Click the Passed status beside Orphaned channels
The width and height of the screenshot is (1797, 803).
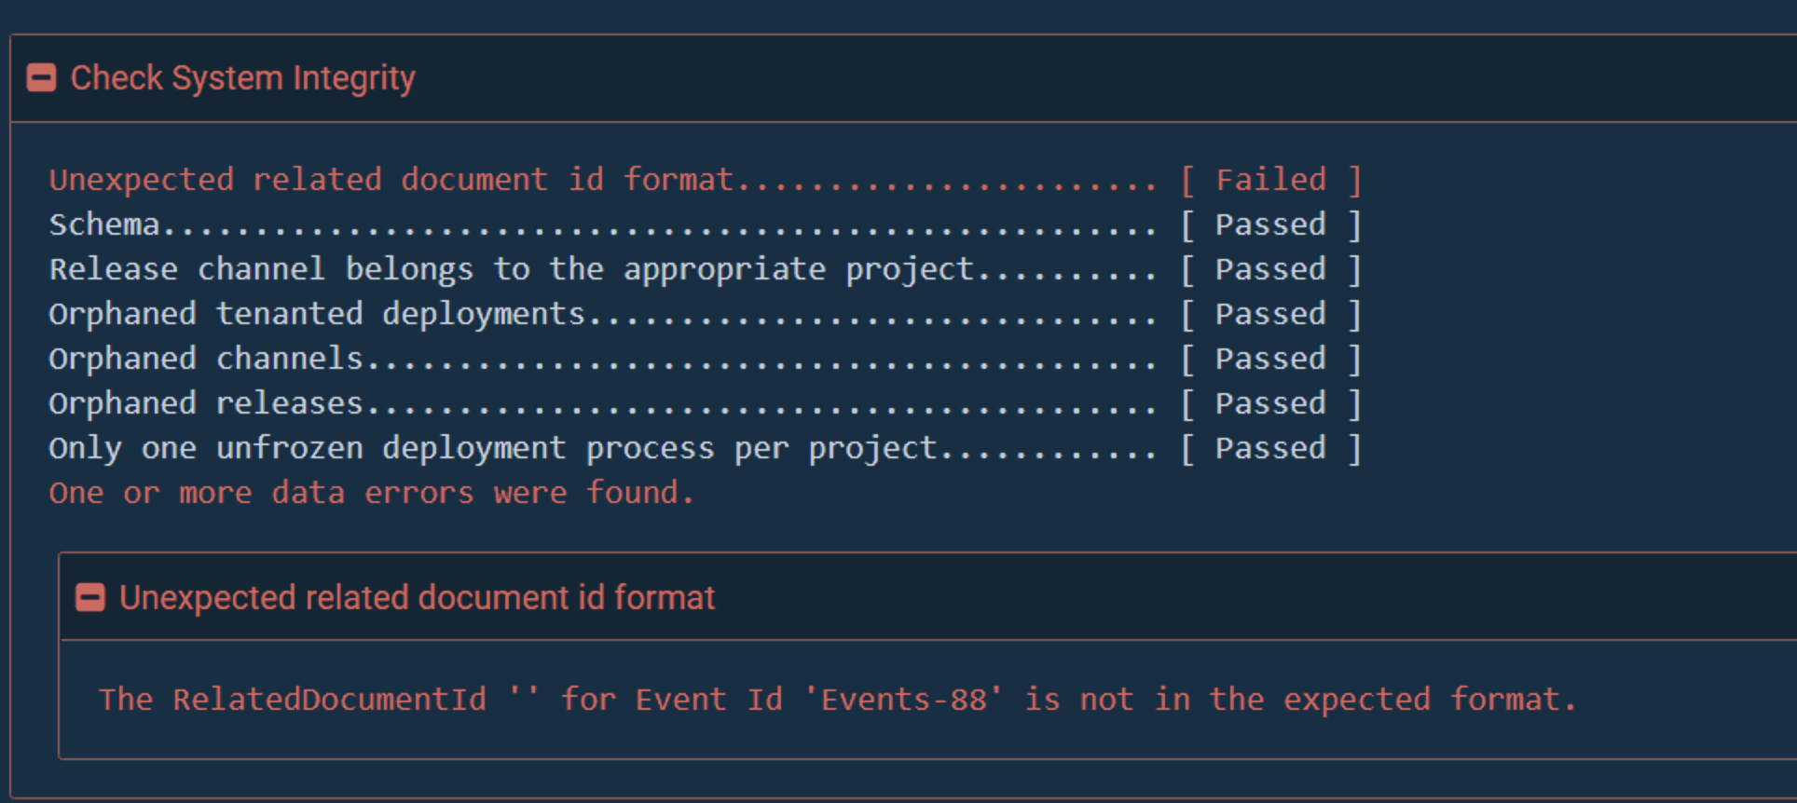1269,358
